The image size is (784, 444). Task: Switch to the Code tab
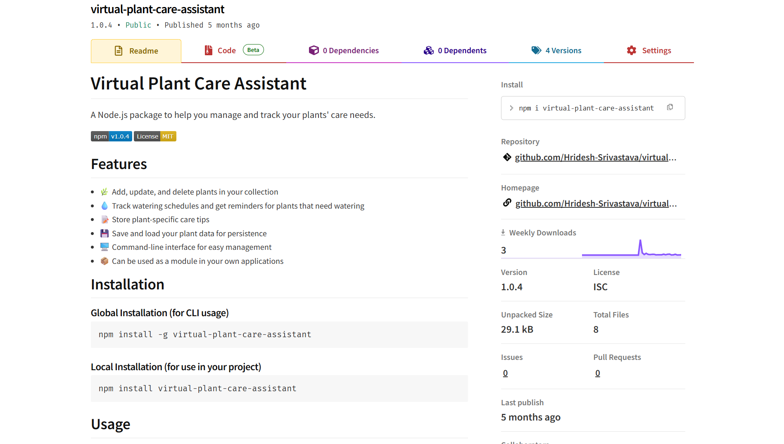[x=226, y=50]
